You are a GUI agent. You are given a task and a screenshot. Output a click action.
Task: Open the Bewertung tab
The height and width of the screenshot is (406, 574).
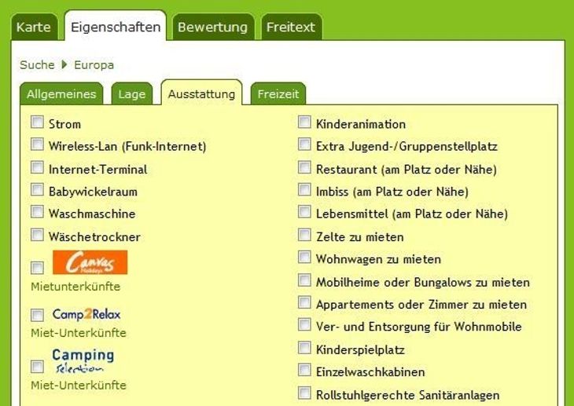point(212,27)
